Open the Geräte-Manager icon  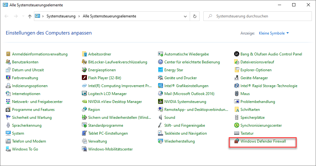237,78
